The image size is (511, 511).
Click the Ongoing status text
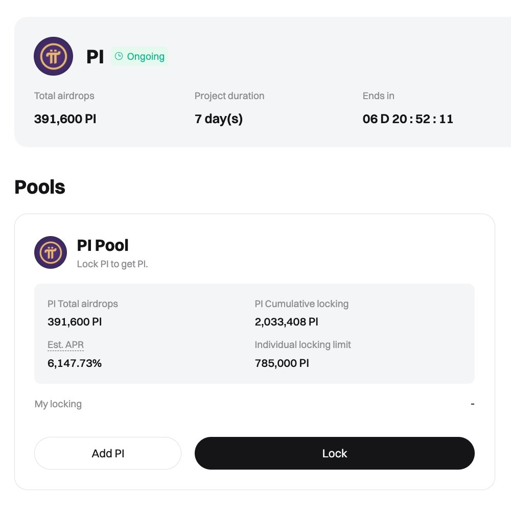pyautogui.click(x=146, y=56)
